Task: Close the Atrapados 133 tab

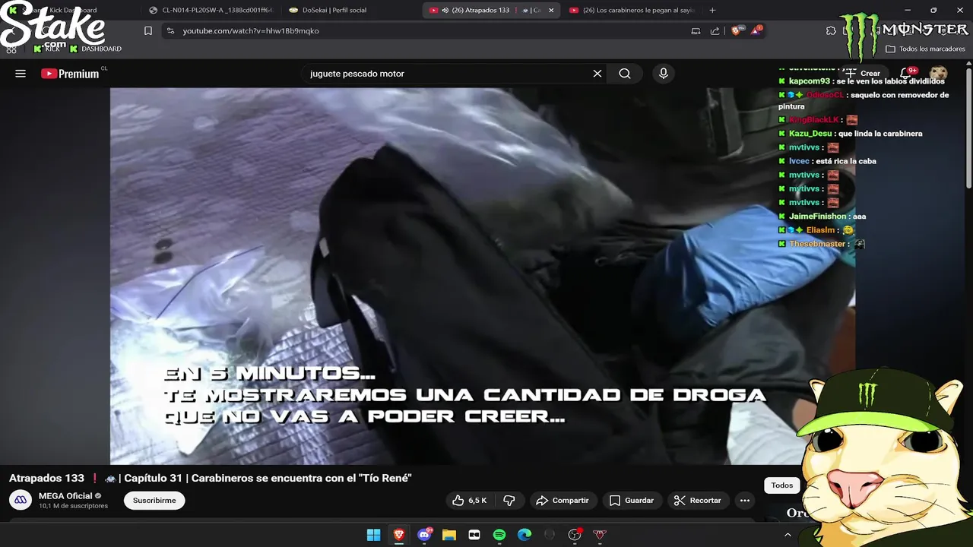Action: 551,11
